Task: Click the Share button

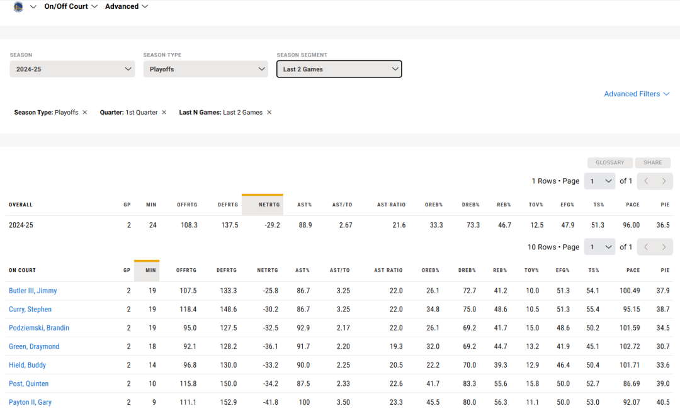Action: point(653,162)
